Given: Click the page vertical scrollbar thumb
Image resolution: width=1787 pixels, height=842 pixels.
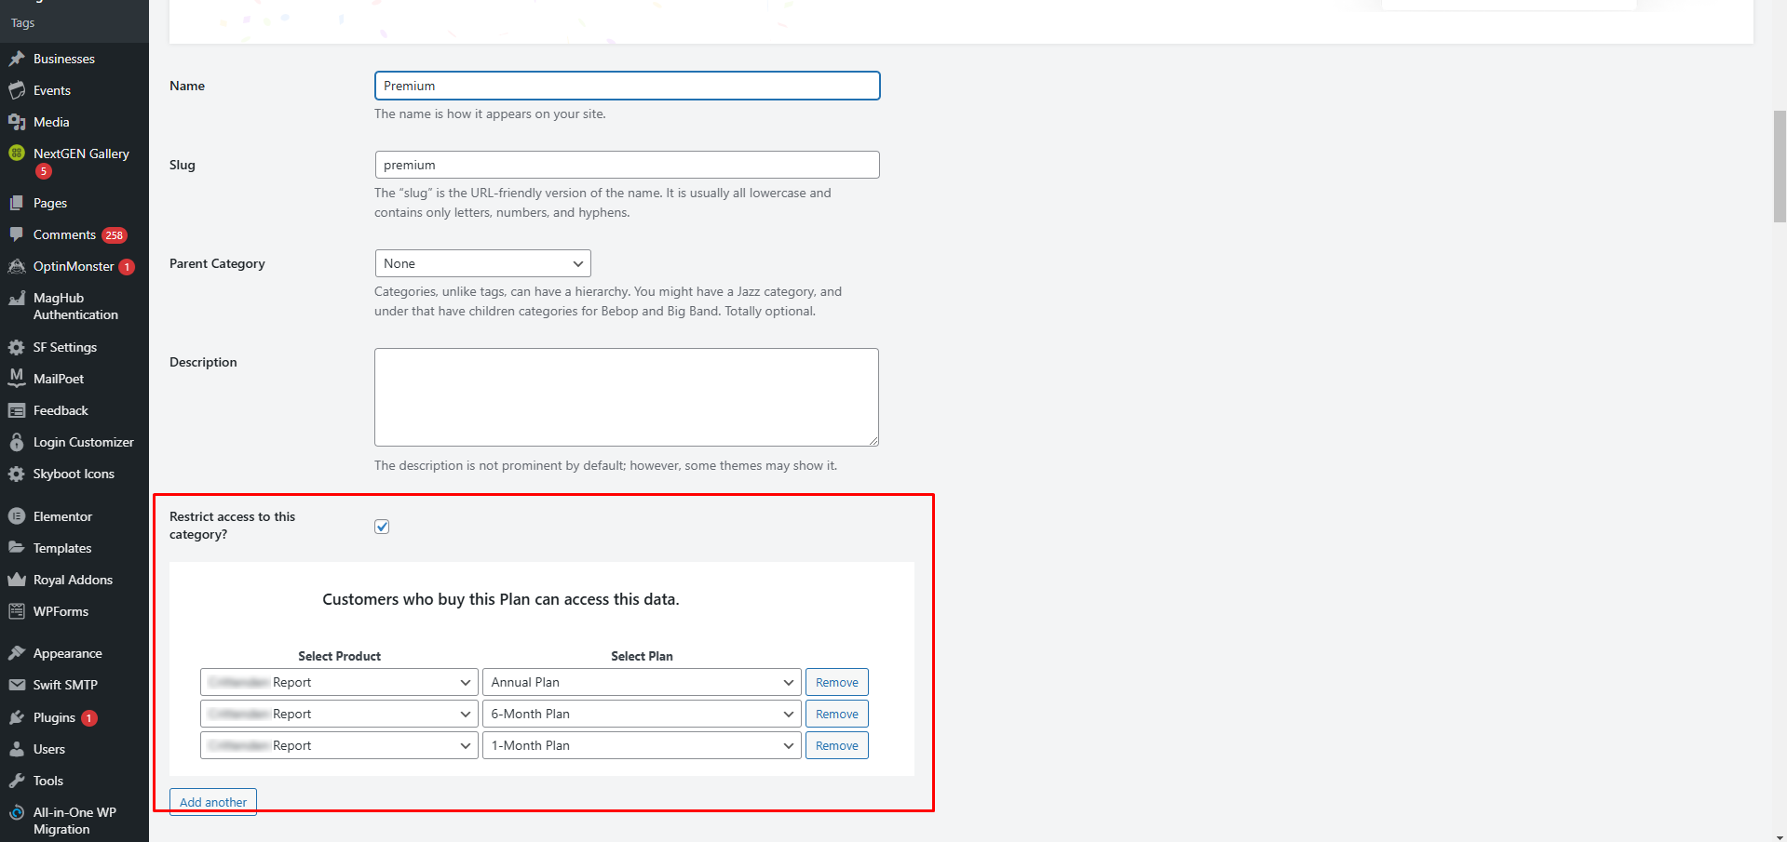Looking at the screenshot, I should click(1780, 167).
